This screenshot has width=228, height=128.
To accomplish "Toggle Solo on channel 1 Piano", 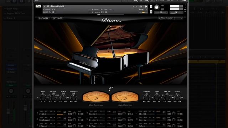I will click(41, 111).
